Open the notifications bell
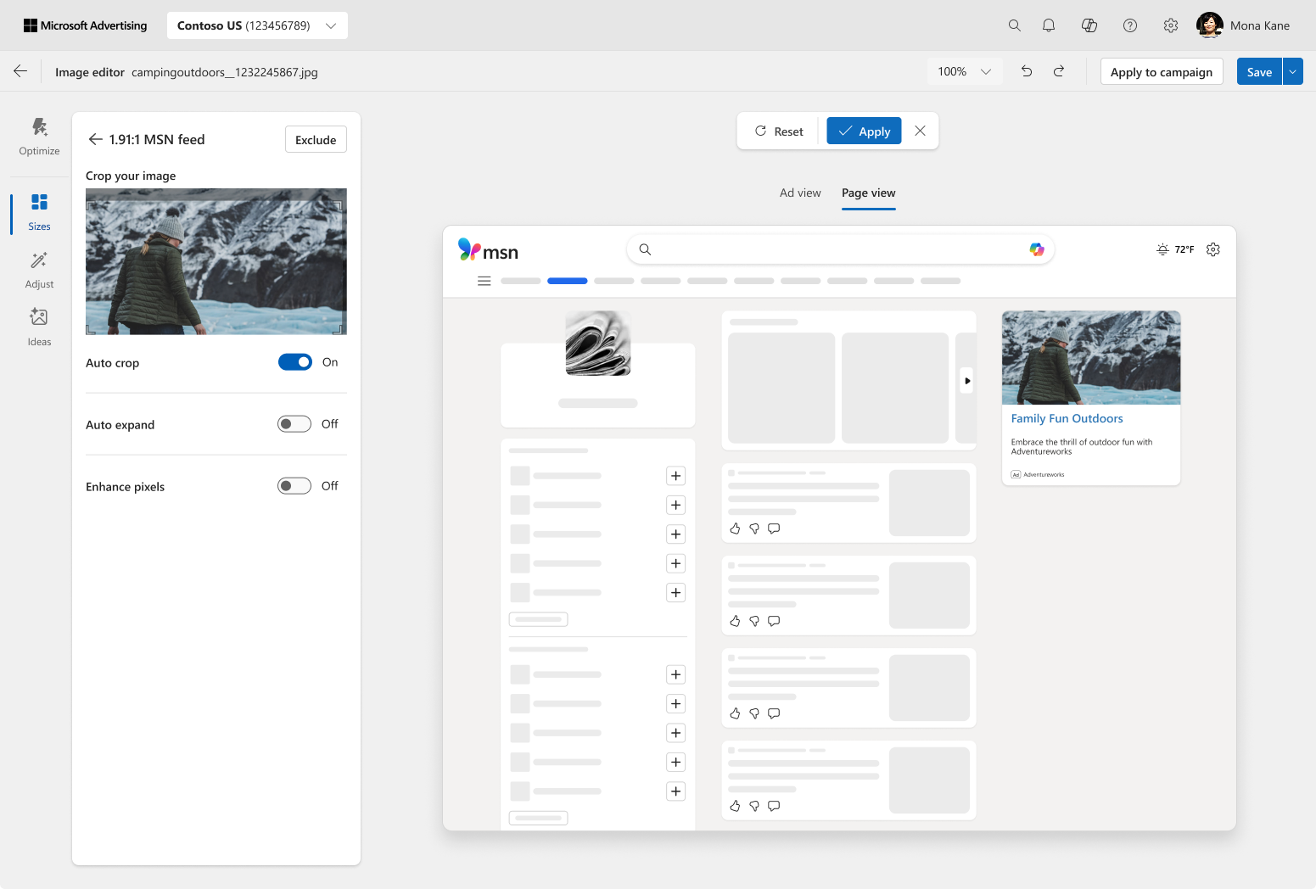 [1049, 25]
